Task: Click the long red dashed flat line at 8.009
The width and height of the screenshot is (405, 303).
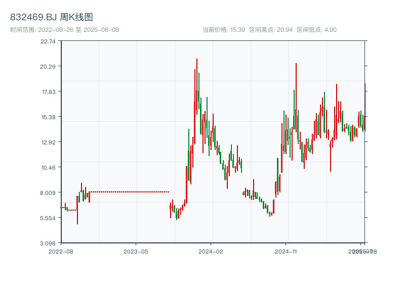Action: tap(129, 192)
